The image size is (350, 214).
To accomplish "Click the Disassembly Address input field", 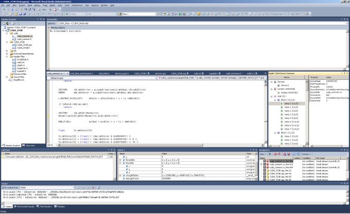I will [202, 23].
